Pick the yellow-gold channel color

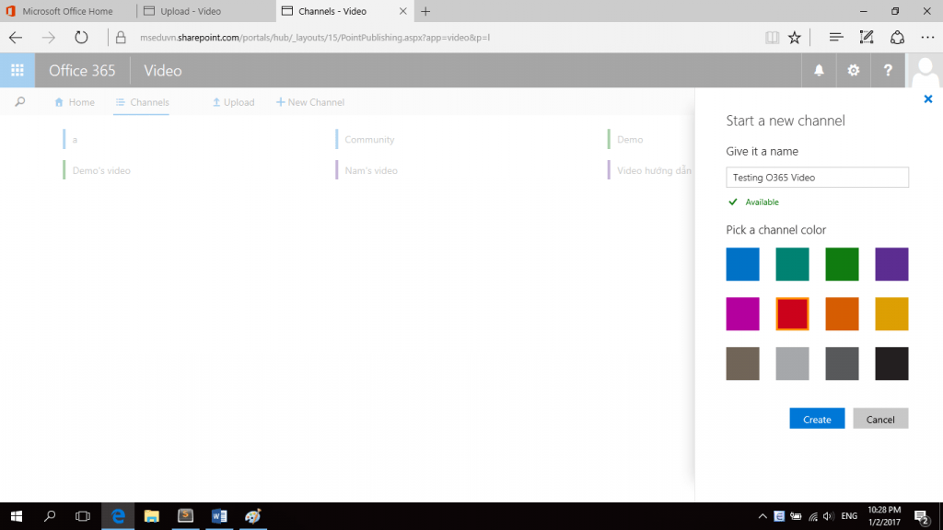click(x=891, y=314)
